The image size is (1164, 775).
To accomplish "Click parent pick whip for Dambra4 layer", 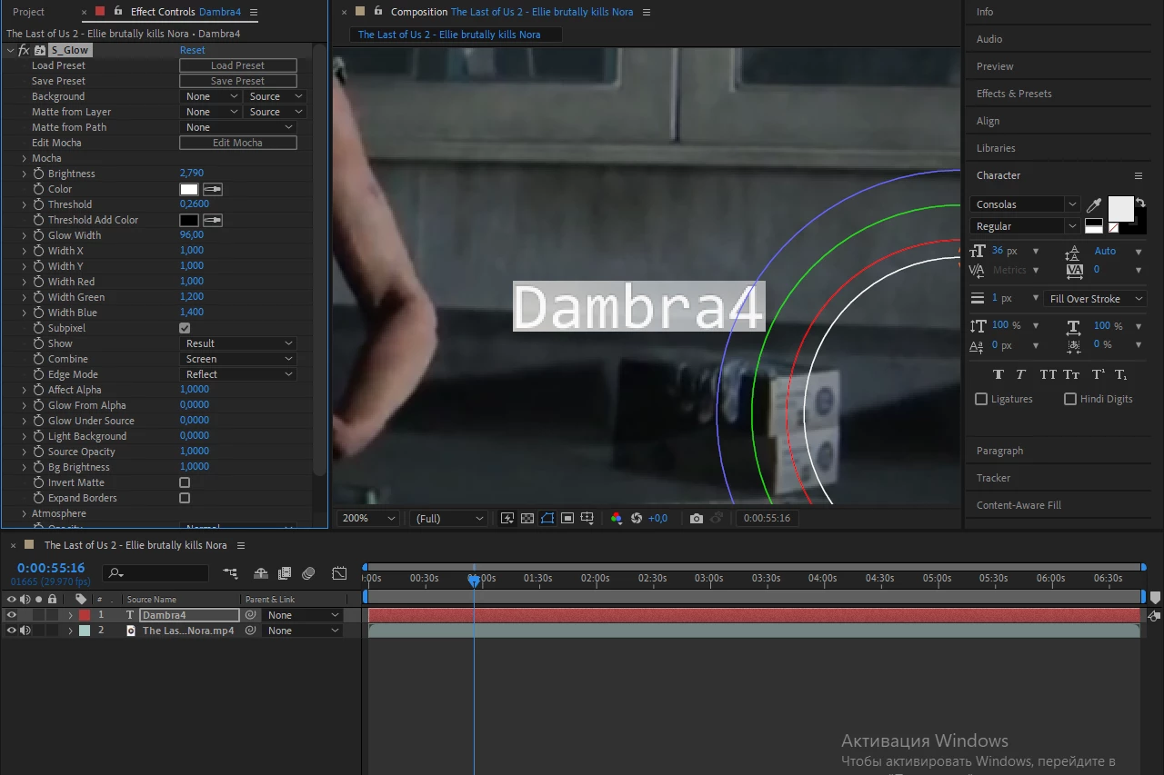I will [x=251, y=615].
